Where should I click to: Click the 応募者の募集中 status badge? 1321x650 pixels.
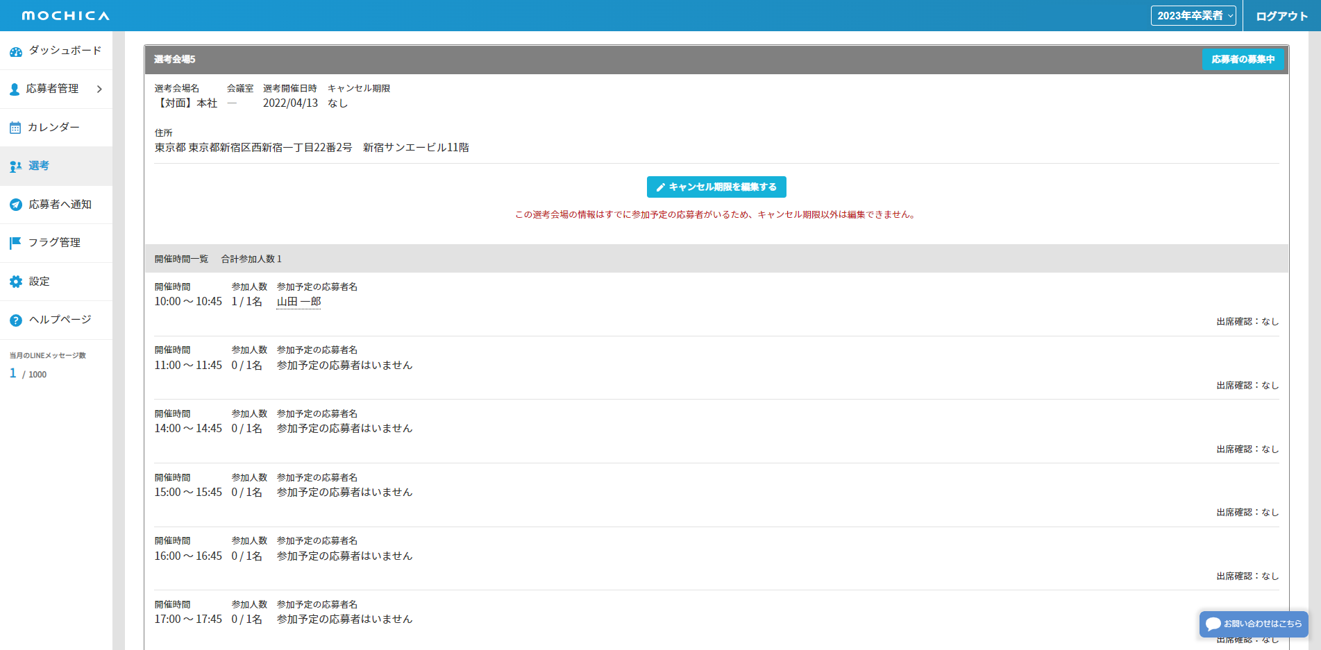coord(1243,60)
